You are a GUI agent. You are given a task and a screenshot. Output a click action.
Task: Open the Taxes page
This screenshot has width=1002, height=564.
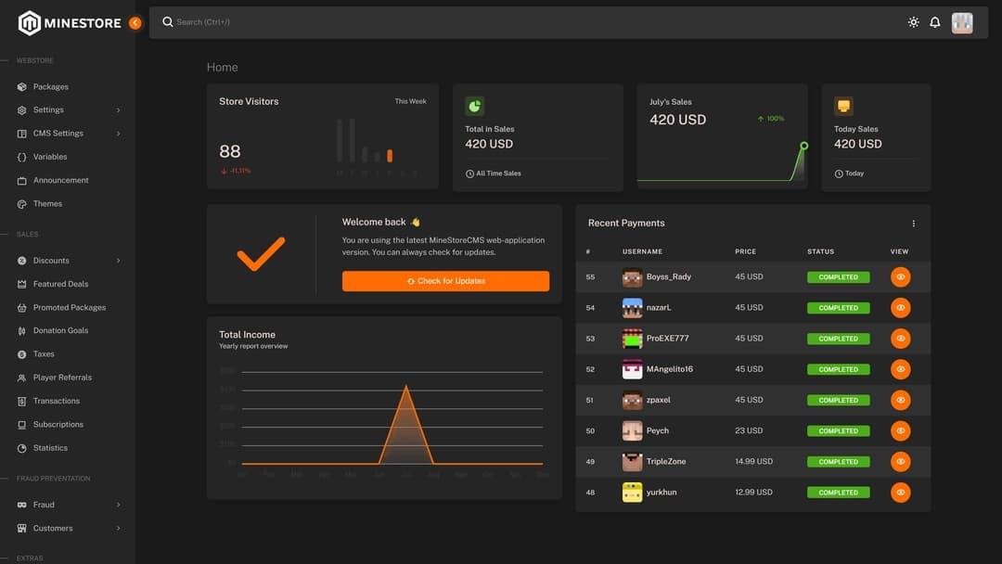[42, 353]
